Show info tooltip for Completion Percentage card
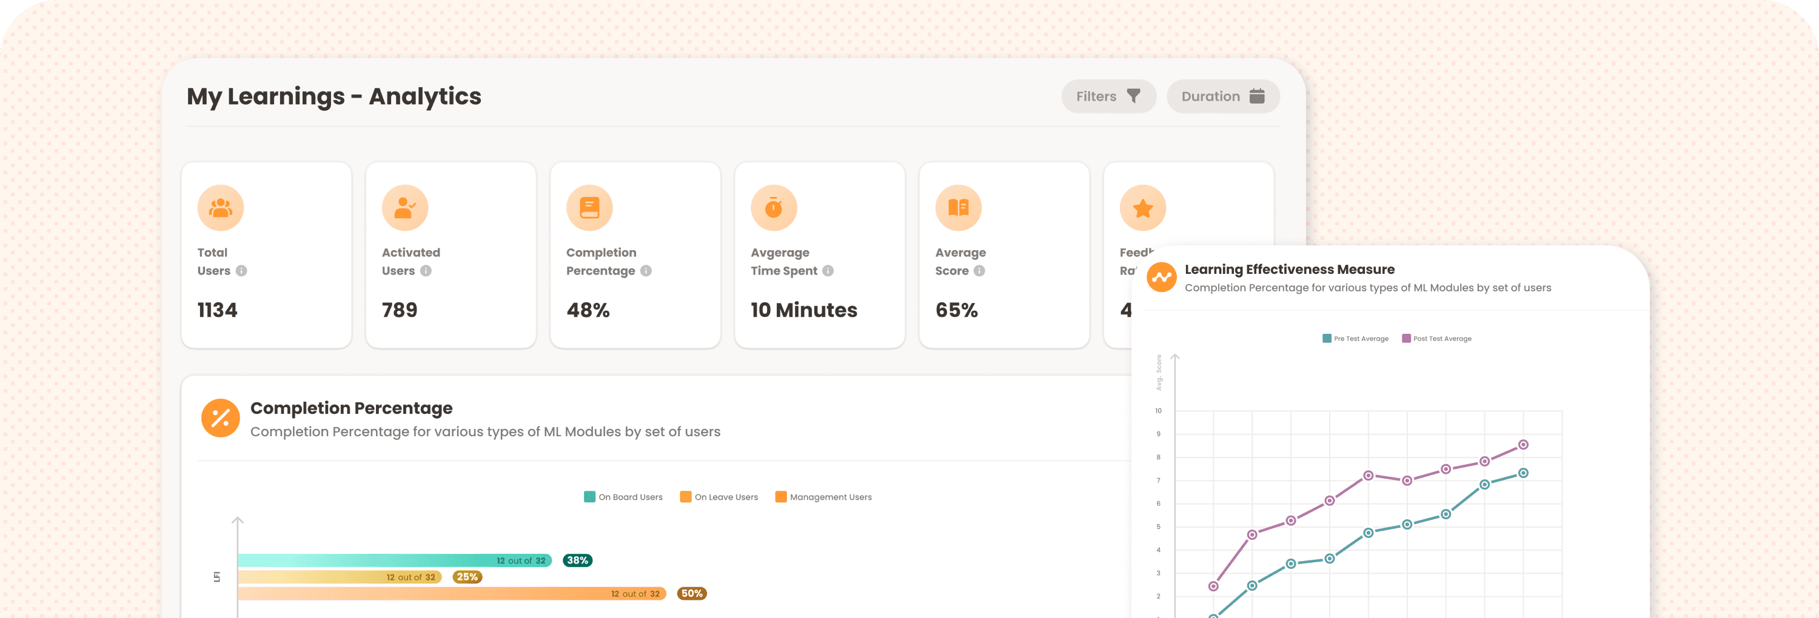 646,271
